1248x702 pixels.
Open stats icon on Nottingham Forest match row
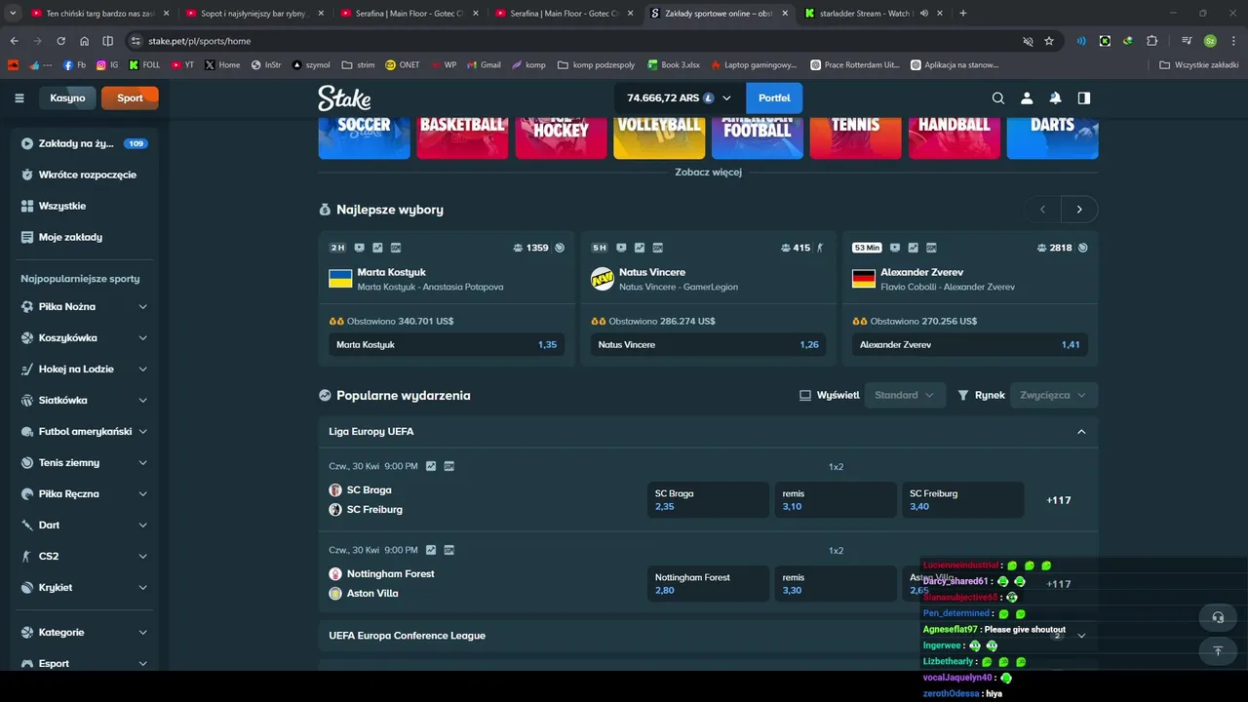click(x=431, y=550)
